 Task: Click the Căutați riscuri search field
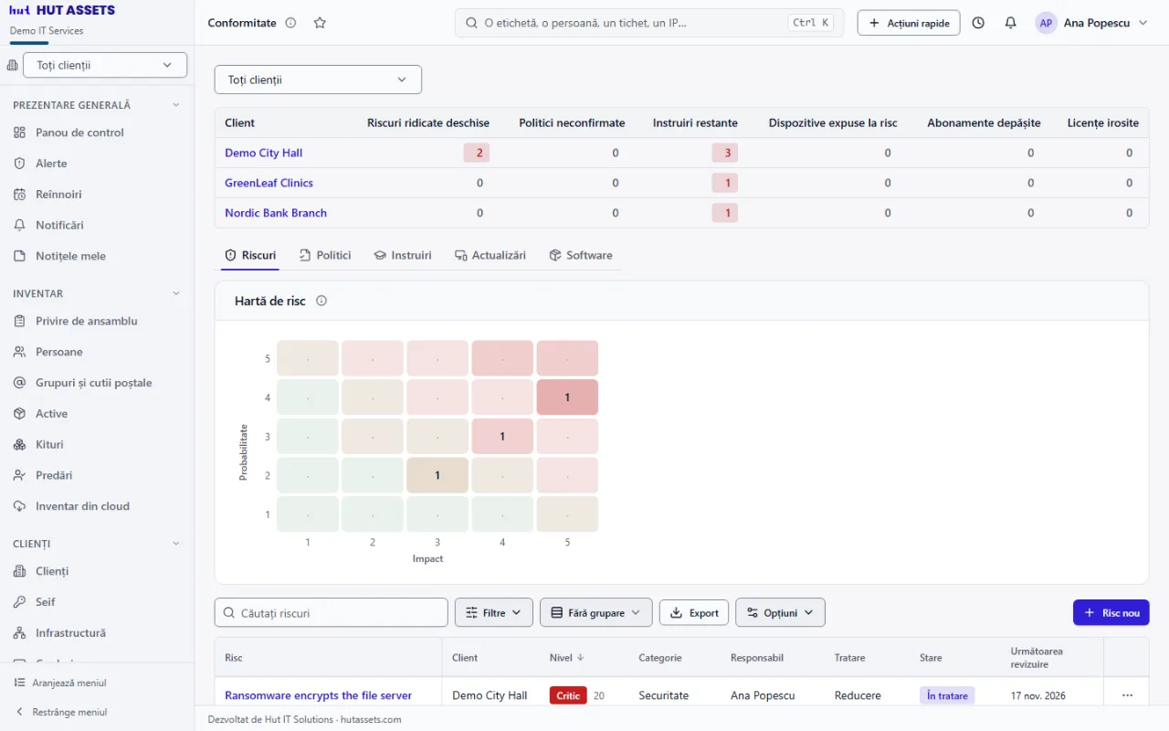point(332,613)
